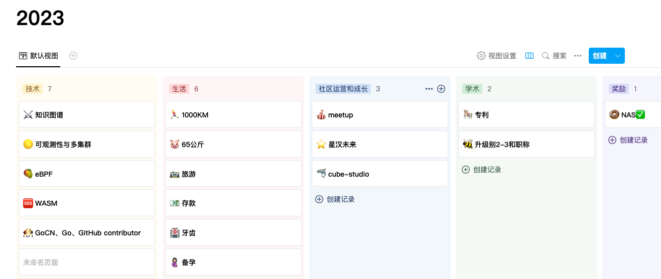Open the 升级别2-3和职称 card
Image resolution: width=661 pixels, height=279 pixels.
coord(526,144)
